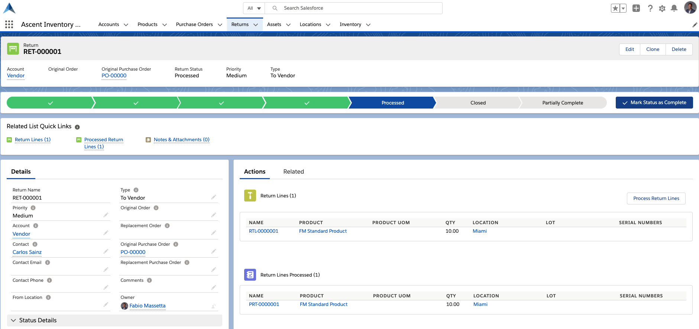Open the App Launcher grid icon
This screenshot has height=329, width=699.
point(9,25)
